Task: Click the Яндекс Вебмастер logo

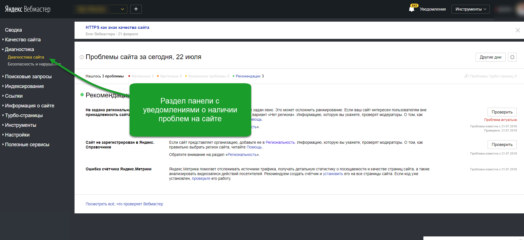Action: click(x=28, y=9)
